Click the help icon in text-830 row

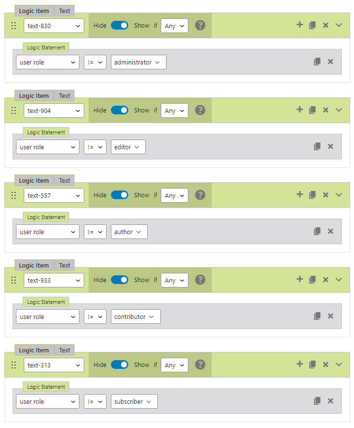[200, 25]
